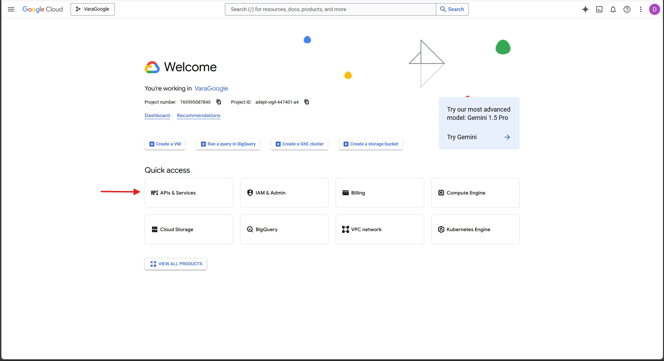The image size is (664, 361).
Task: Click the Welcome heading cloud logo
Action: [x=152, y=67]
